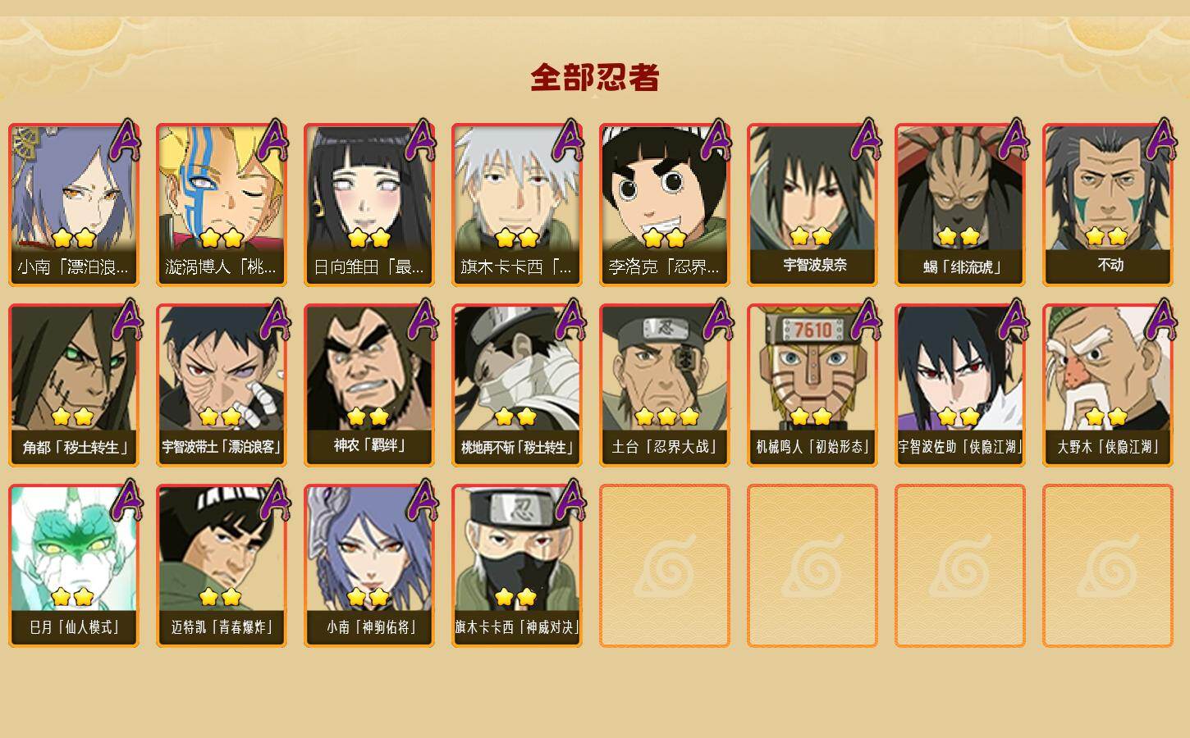This screenshot has height=738, width=1190.
Task: Select the 迈特凯「青春爆炸」 card
Action: (222, 566)
